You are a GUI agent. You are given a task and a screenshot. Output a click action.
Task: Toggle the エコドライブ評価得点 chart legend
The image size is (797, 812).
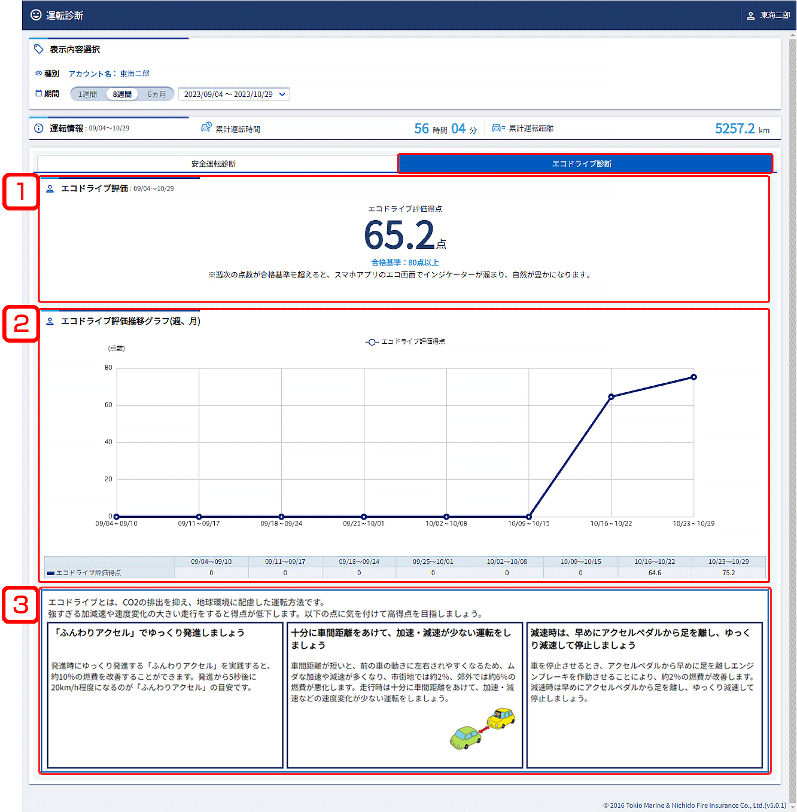405,342
